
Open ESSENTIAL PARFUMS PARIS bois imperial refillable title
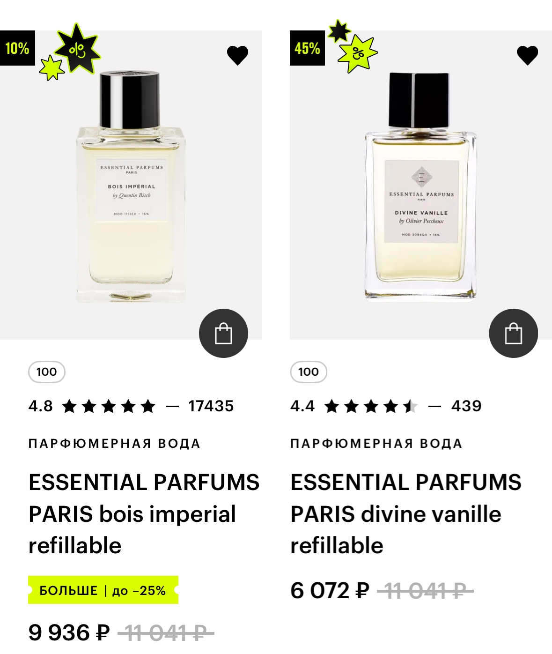point(144,514)
